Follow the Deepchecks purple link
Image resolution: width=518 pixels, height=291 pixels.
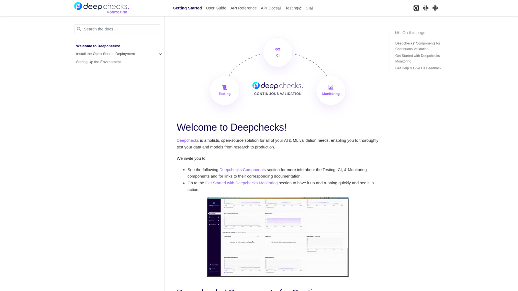pos(188,140)
